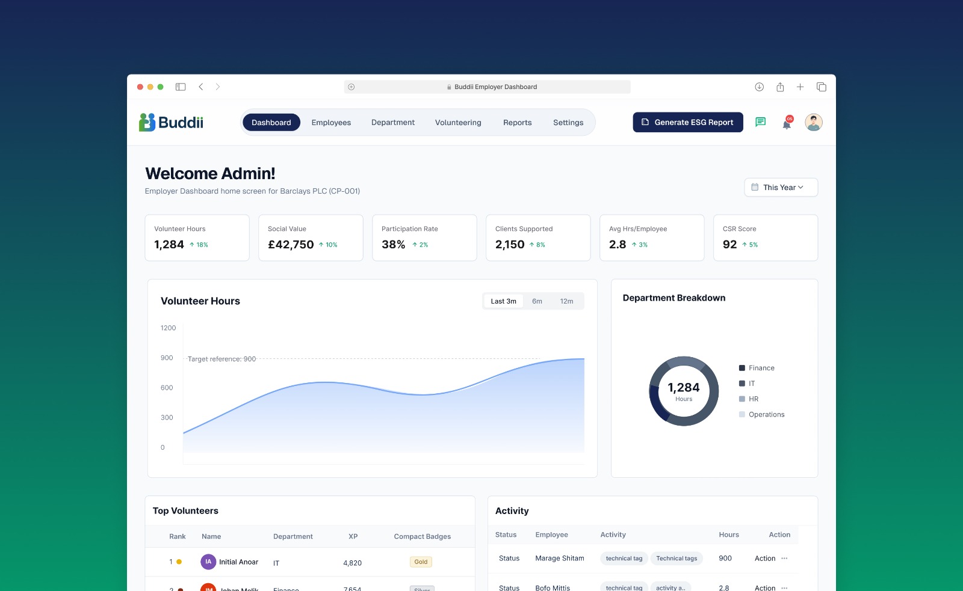Open the messages chat icon
The height and width of the screenshot is (591, 963).
coord(760,122)
